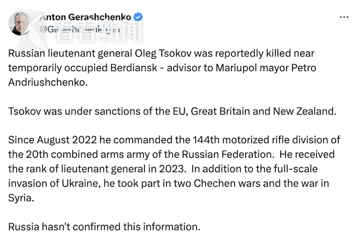Open Anton Gerashchenko's profile avatar photo

19,23
